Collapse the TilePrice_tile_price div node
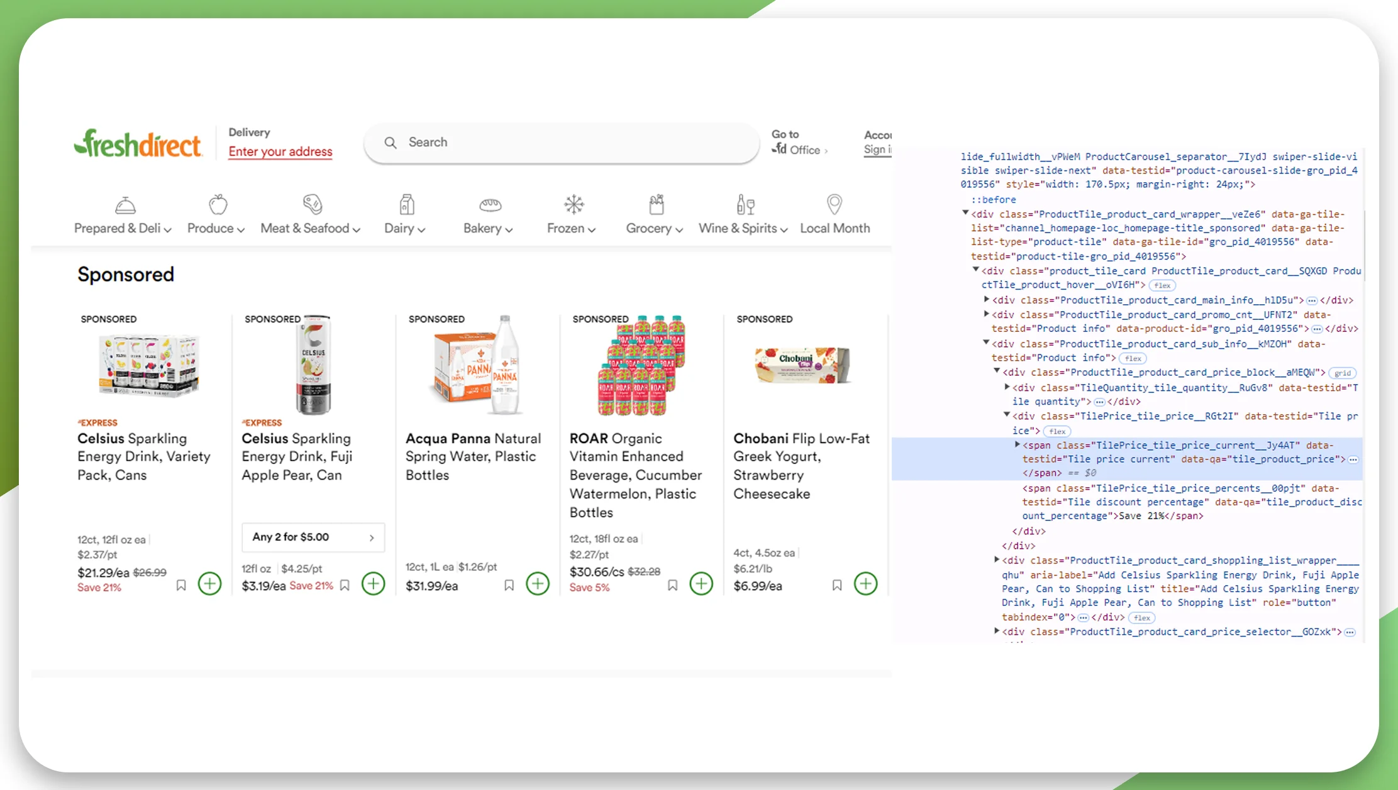This screenshot has width=1398, height=790. [x=1007, y=415]
